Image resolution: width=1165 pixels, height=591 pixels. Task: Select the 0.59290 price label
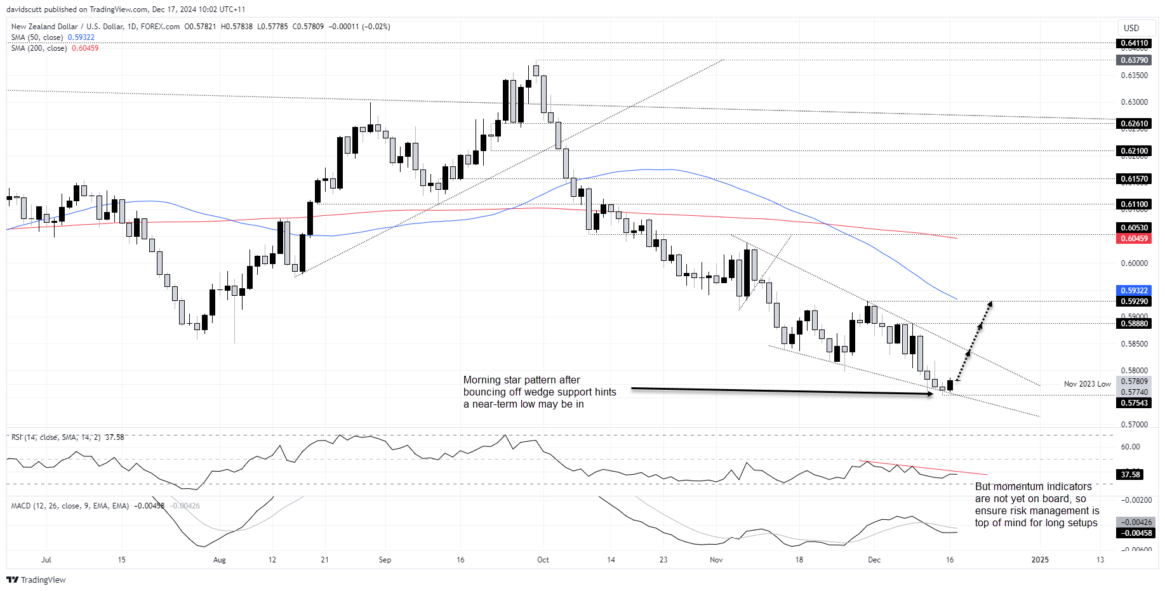coord(1134,302)
